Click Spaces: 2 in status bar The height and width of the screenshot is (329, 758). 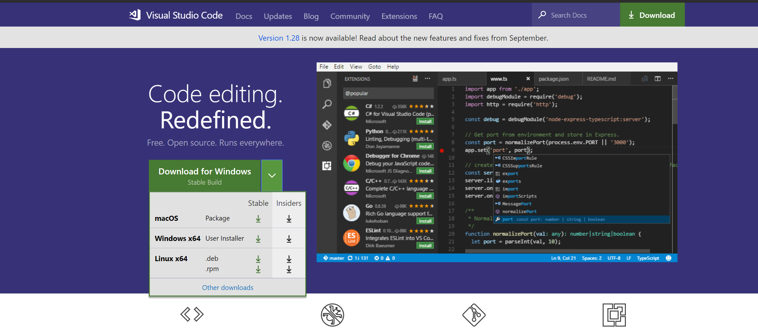pyautogui.click(x=592, y=258)
